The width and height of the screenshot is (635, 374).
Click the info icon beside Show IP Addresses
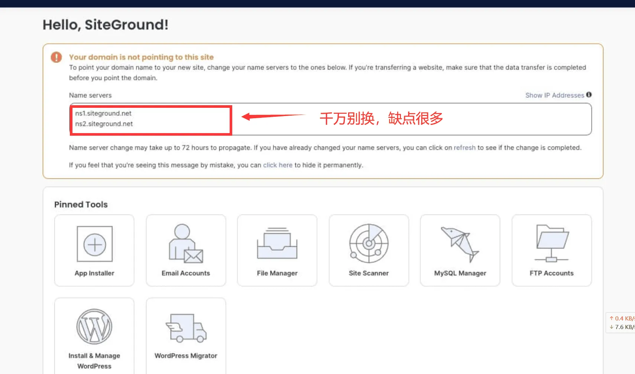(589, 95)
